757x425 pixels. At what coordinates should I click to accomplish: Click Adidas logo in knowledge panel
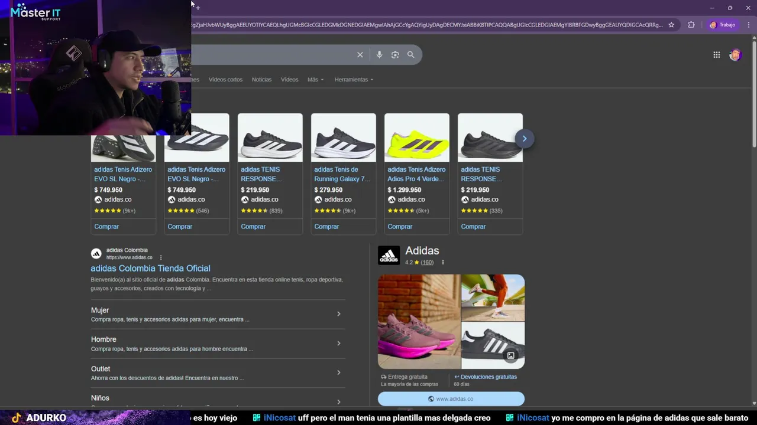pos(389,256)
